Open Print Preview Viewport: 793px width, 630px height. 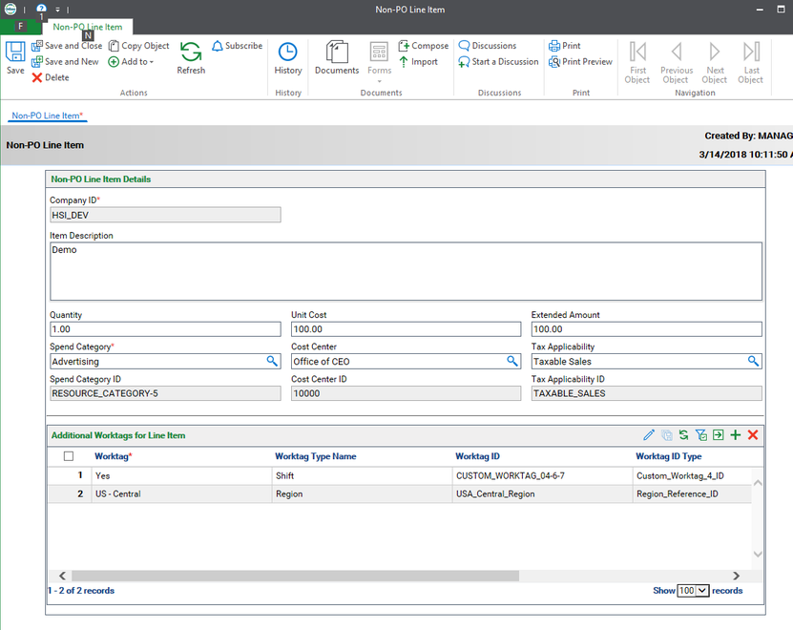(x=580, y=61)
